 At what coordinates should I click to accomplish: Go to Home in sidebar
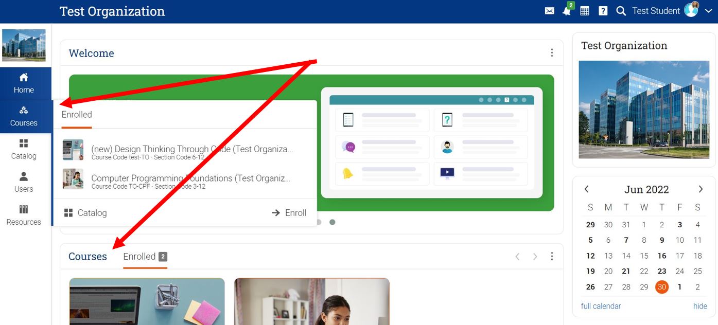24,83
